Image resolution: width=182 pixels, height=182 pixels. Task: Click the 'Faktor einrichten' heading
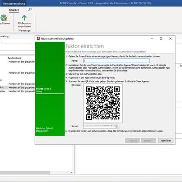coord(84,46)
